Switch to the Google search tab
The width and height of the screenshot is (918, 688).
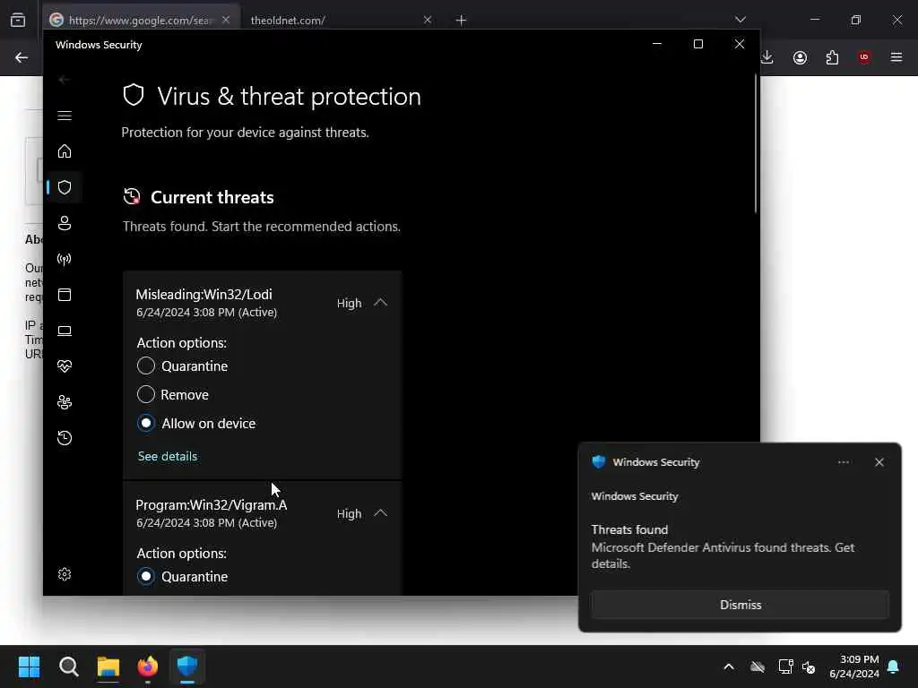tap(141, 20)
